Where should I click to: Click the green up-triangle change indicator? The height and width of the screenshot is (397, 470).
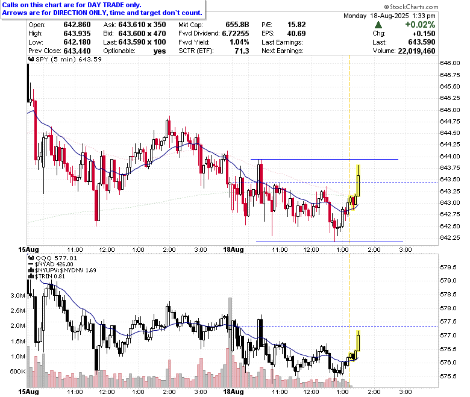tap(378, 25)
